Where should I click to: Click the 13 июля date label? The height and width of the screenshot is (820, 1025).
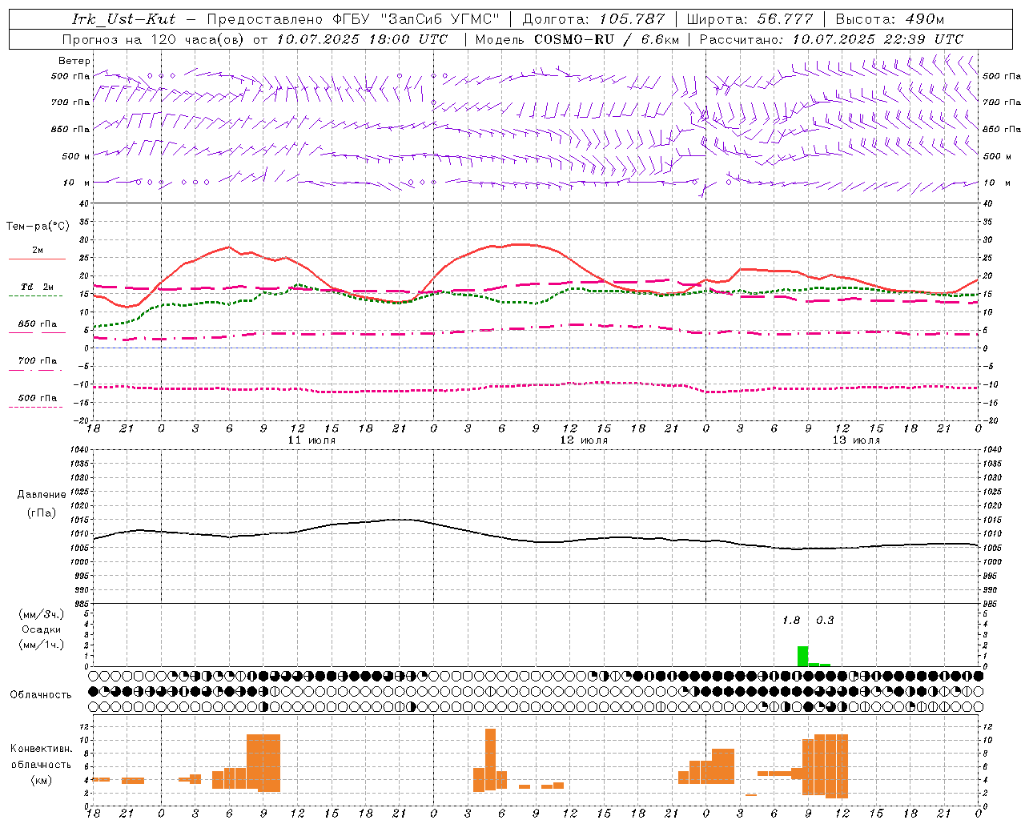pyautogui.click(x=856, y=440)
